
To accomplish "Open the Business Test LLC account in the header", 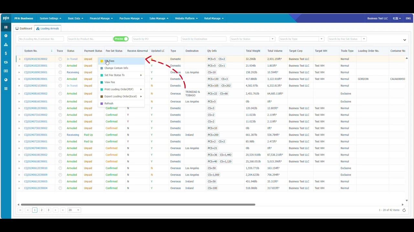I will point(377,18).
